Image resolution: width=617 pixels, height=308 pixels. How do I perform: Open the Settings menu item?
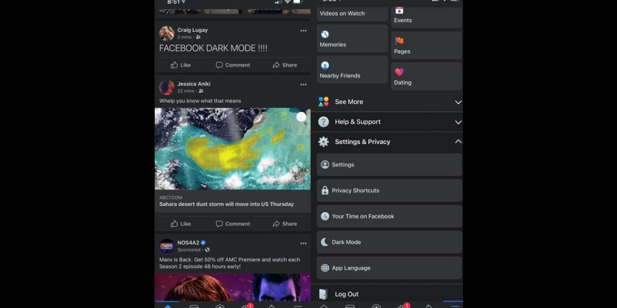point(389,165)
